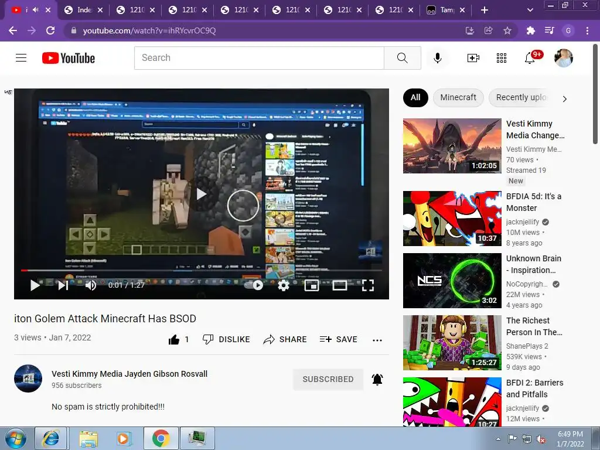Open notifications bell with 9+ badge
Viewport: 600px width, 450px height.
530,58
